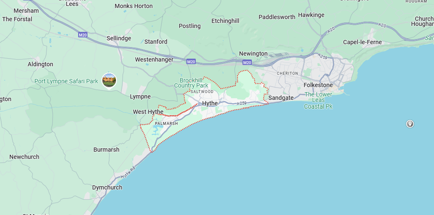Select the Hythe town label
The width and height of the screenshot is (434, 215).
(x=210, y=103)
